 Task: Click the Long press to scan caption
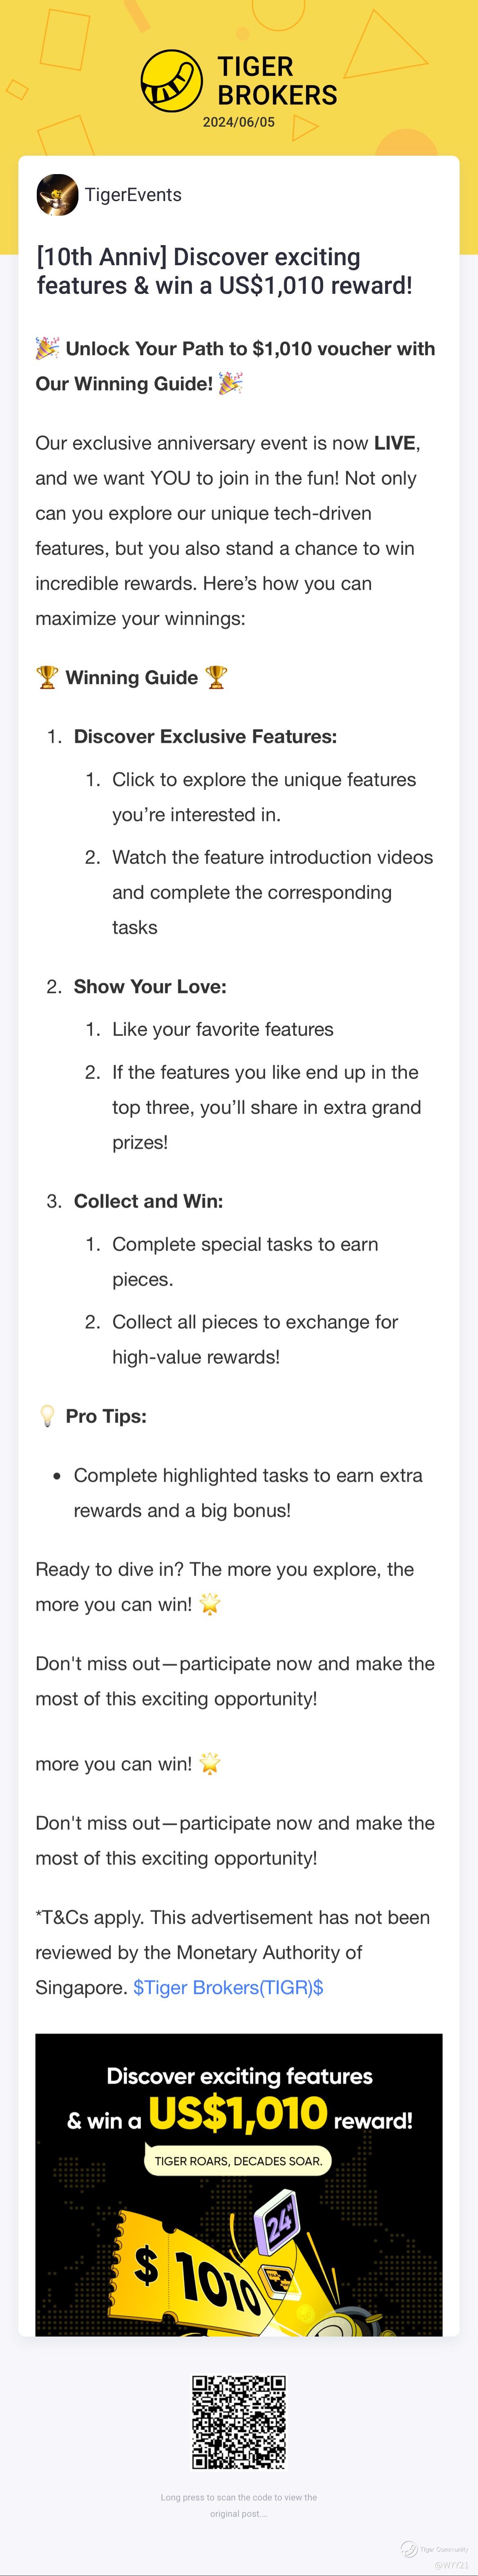point(239,2505)
